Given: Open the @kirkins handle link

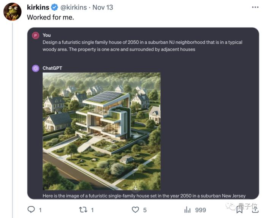Looking at the screenshot, I should 74,8.
